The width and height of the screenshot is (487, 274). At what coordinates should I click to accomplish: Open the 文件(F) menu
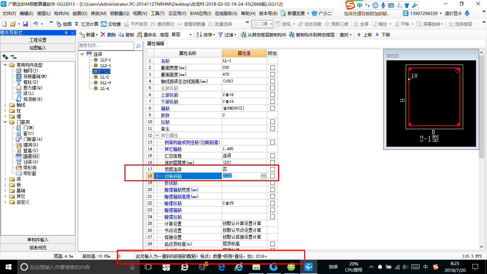coord(9,14)
